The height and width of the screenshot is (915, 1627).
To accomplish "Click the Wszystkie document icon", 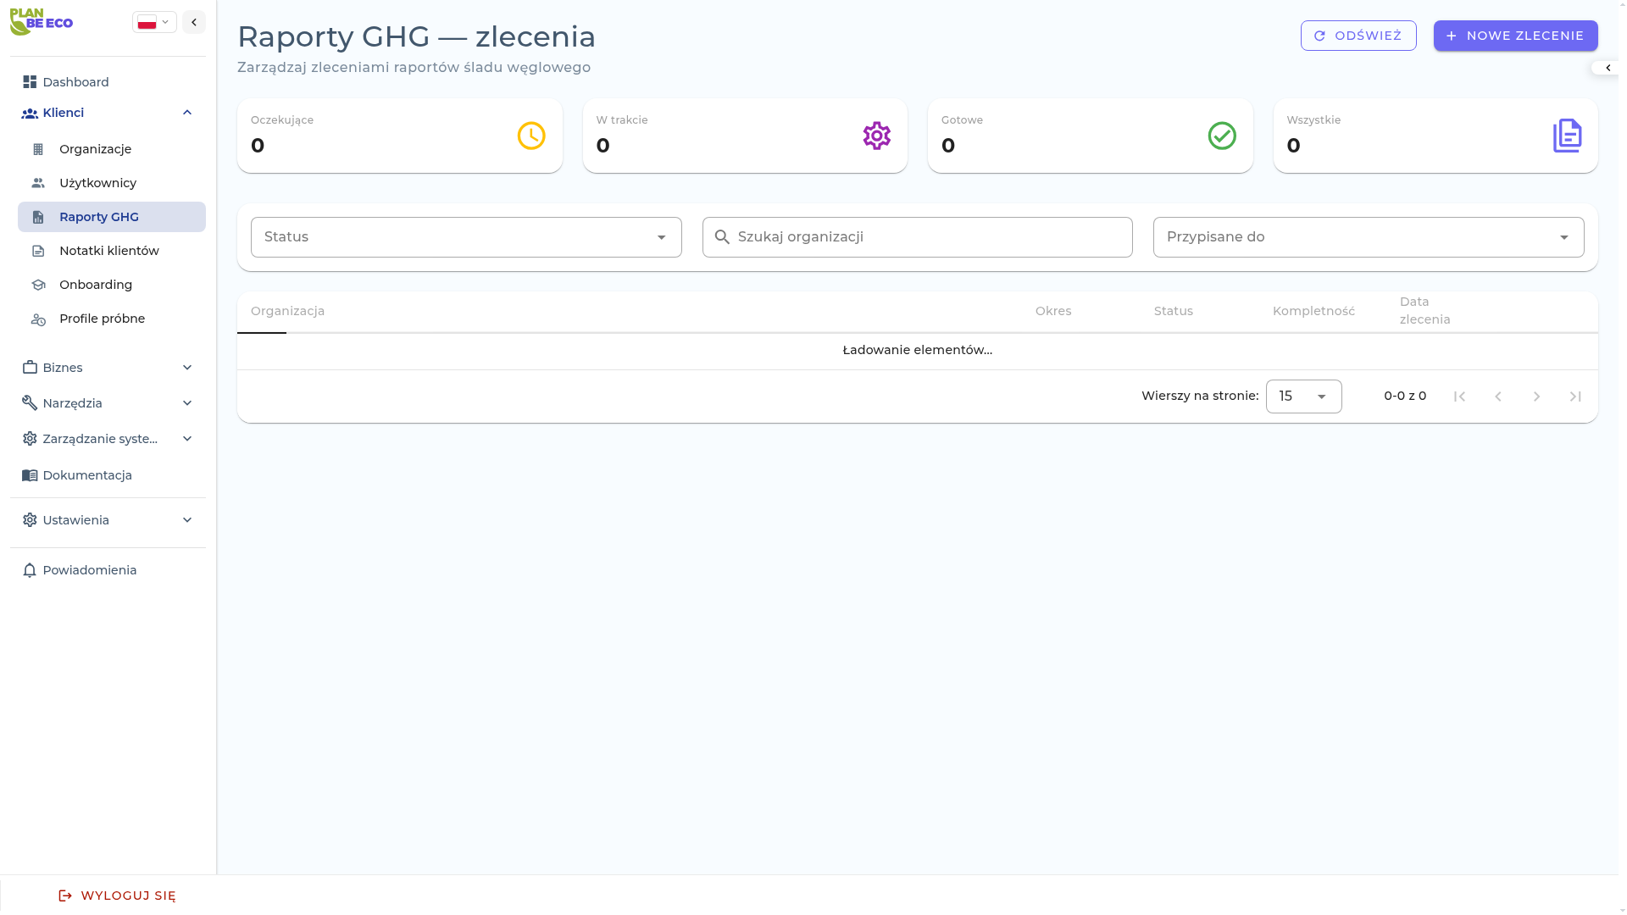I will click(x=1567, y=136).
